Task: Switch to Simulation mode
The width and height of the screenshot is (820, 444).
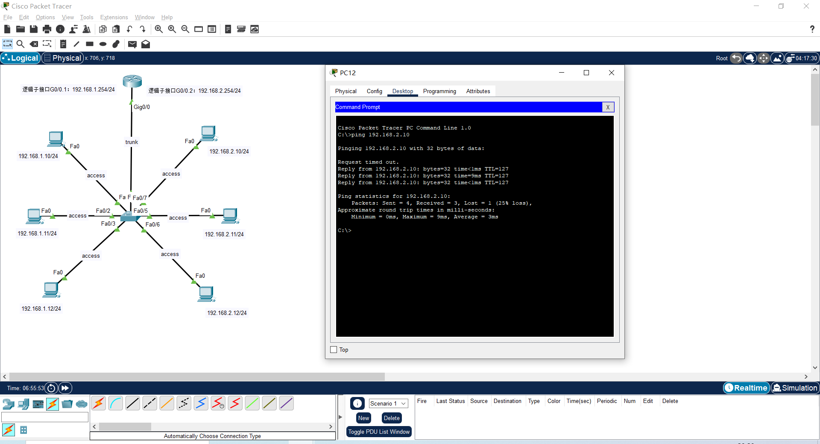Action: [795, 388]
